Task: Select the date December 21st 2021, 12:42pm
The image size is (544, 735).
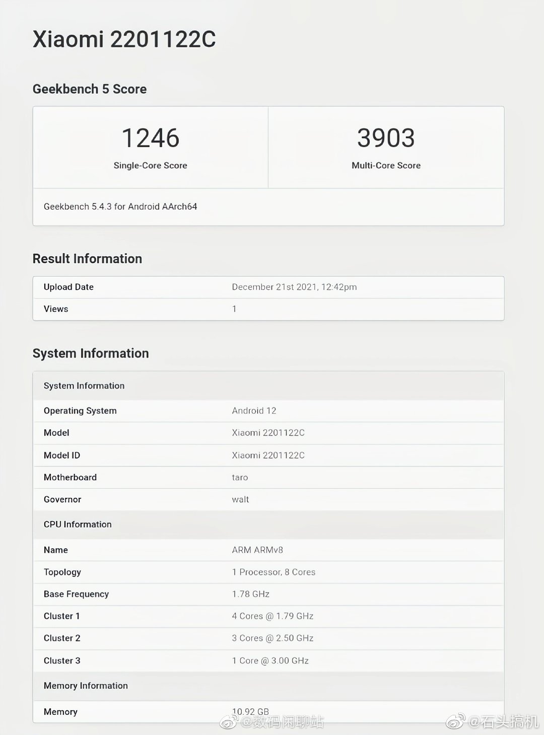Action: tap(294, 287)
